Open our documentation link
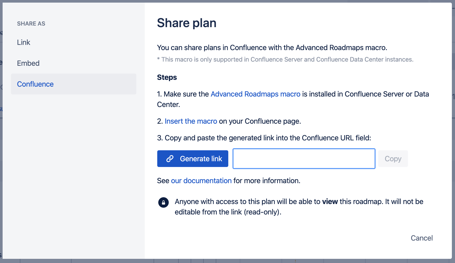455x263 pixels. point(201,181)
